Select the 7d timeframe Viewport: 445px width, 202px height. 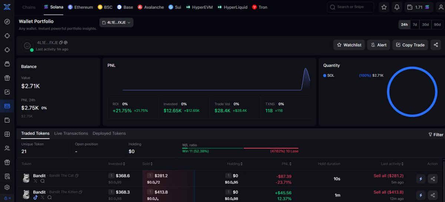[x=415, y=25]
